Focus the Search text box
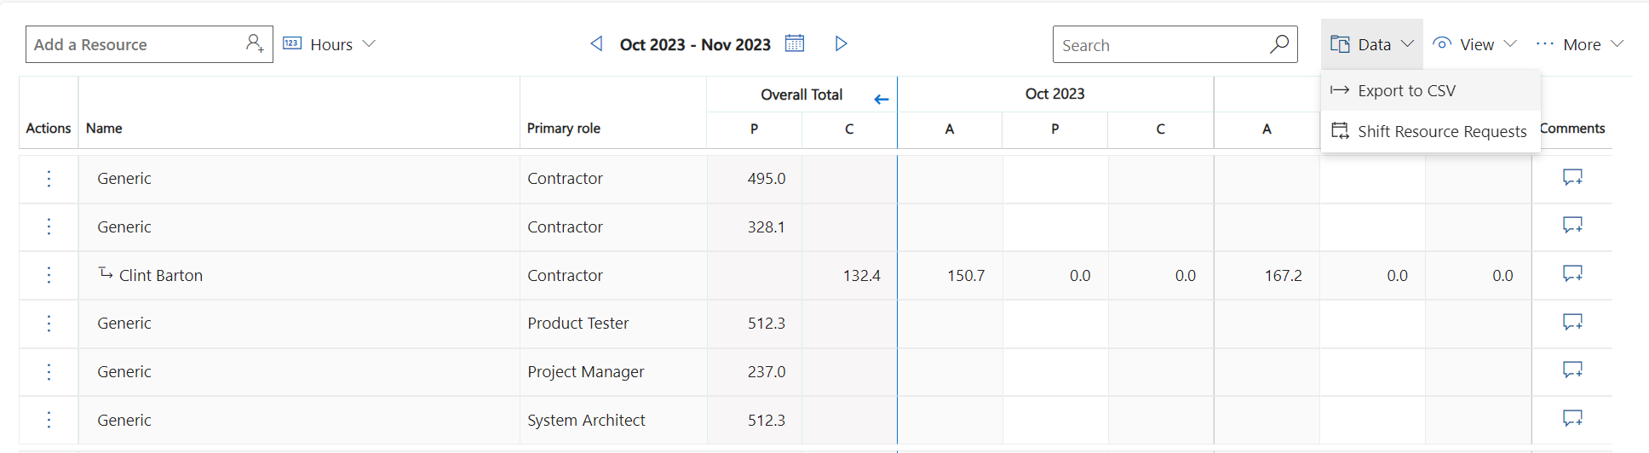The height and width of the screenshot is (453, 1649). [x=1158, y=45]
